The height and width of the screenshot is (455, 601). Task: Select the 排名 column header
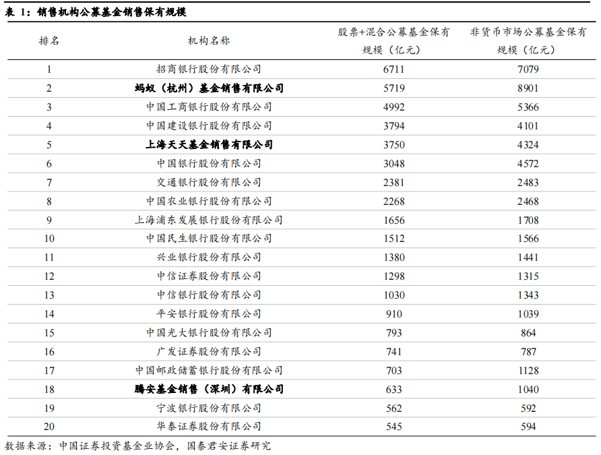(x=49, y=40)
